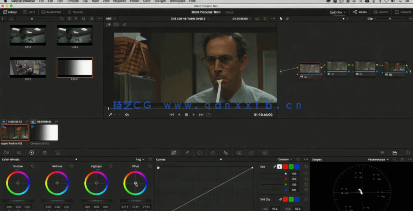The height and width of the screenshot is (211, 413).
Task: Reset the Midtone color wheel
Action: pos(72,166)
